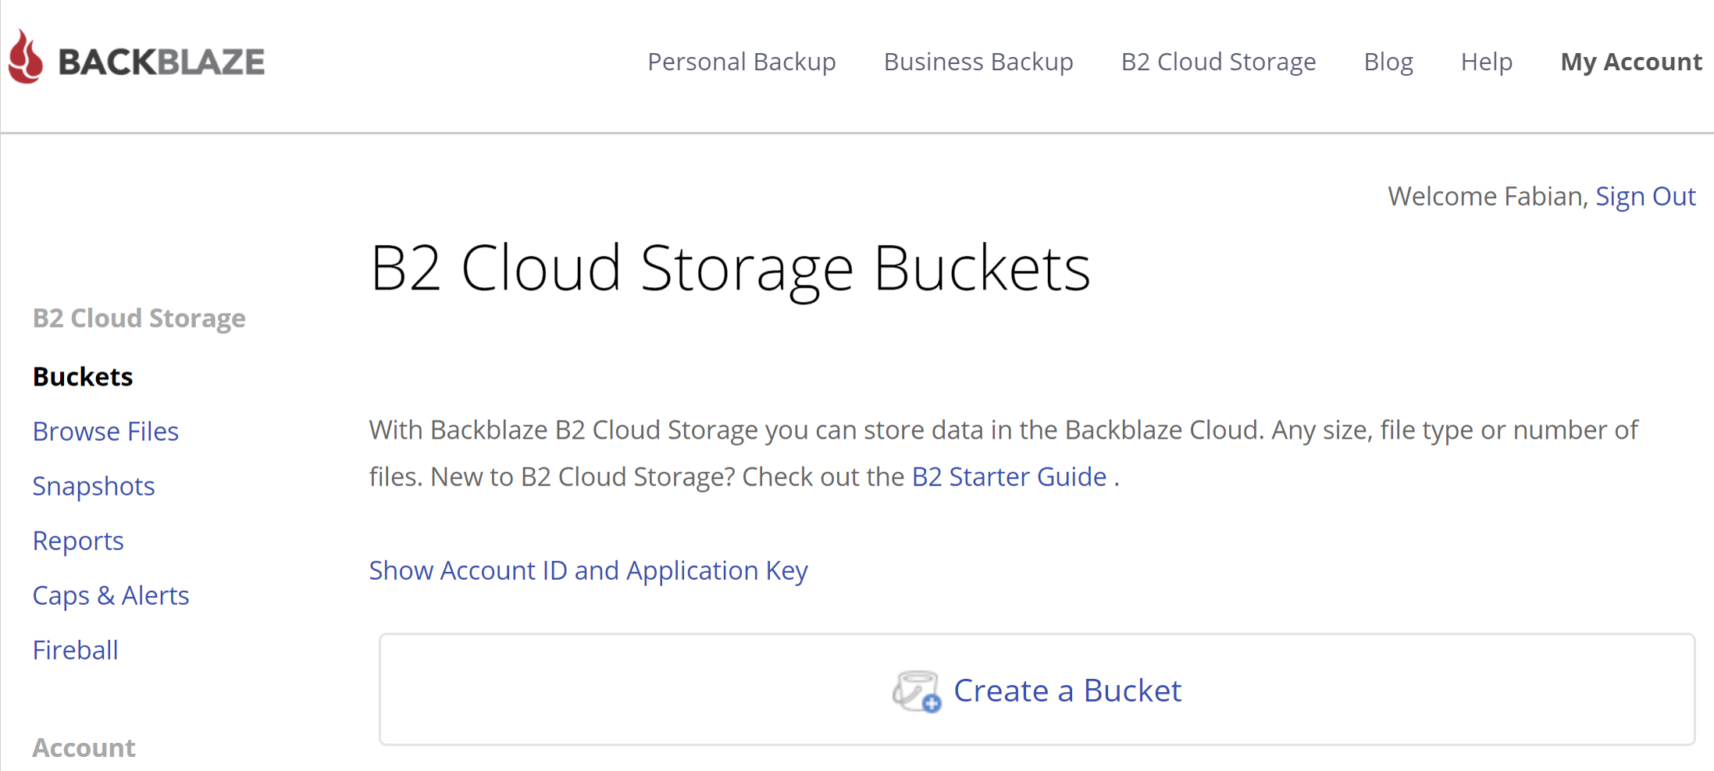Click the B2 Cloud Storage sidebar heading

(139, 318)
